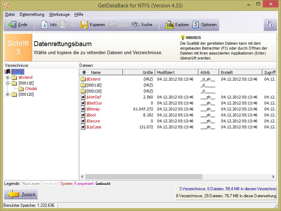The width and height of the screenshot is (281, 211).
Task: Click the GetDataBack lifebuoy title bar icon
Action: click(6, 5)
